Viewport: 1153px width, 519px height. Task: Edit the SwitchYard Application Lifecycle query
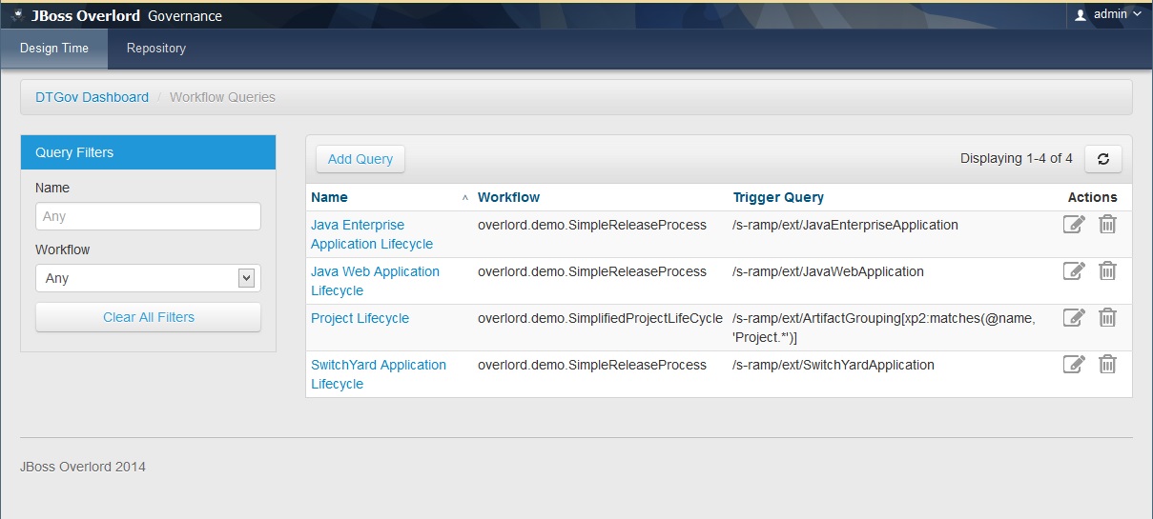[x=1074, y=365]
